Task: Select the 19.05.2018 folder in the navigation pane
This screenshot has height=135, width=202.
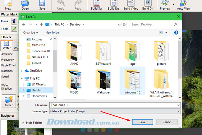Action: [x=39, y=45]
